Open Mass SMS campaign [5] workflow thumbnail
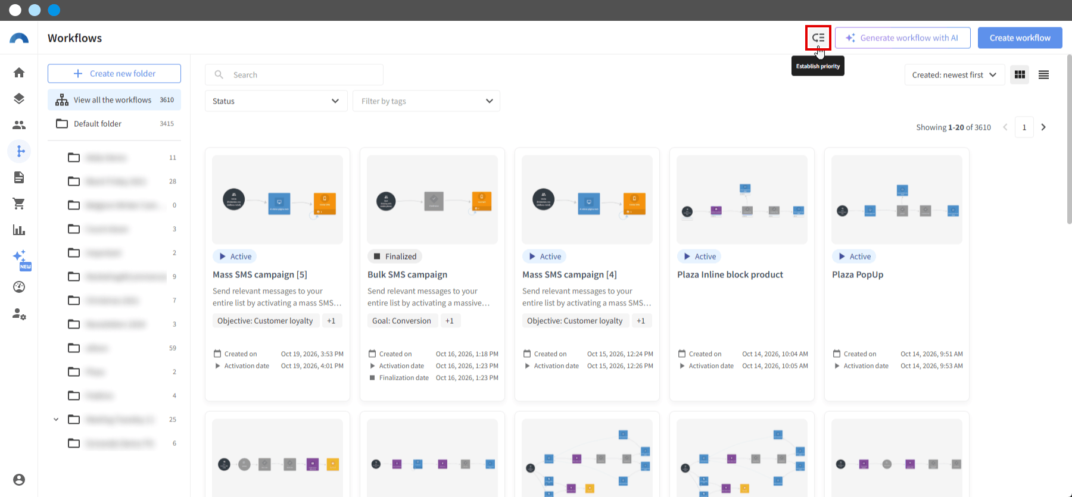The height and width of the screenshot is (497, 1072). click(x=278, y=199)
